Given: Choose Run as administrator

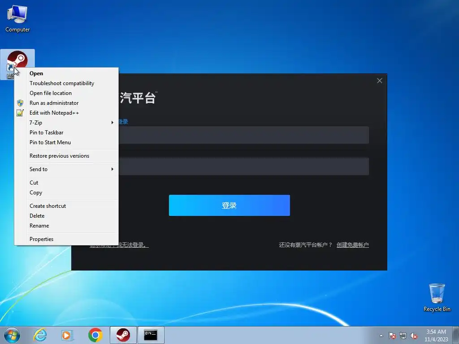Looking at the screenshot, I should pos(67,103).
